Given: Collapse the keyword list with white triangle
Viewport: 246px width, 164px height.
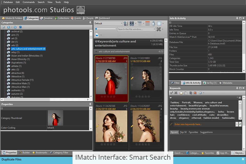Looking at the screenshot, I should coord(171,98).
